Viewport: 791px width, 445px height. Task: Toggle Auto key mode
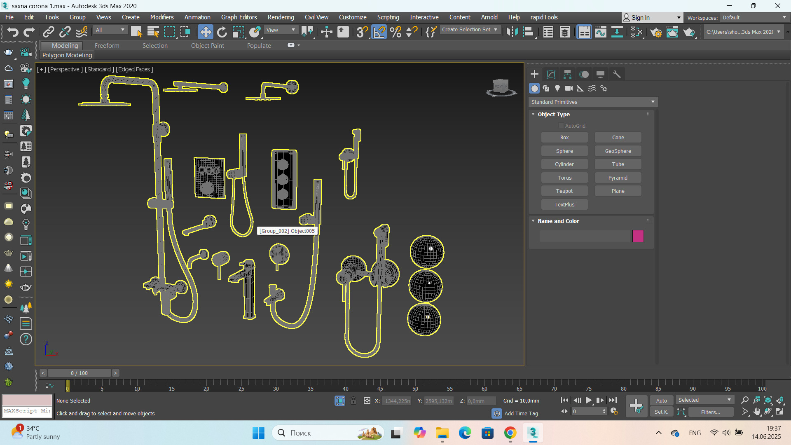point(661,400)
